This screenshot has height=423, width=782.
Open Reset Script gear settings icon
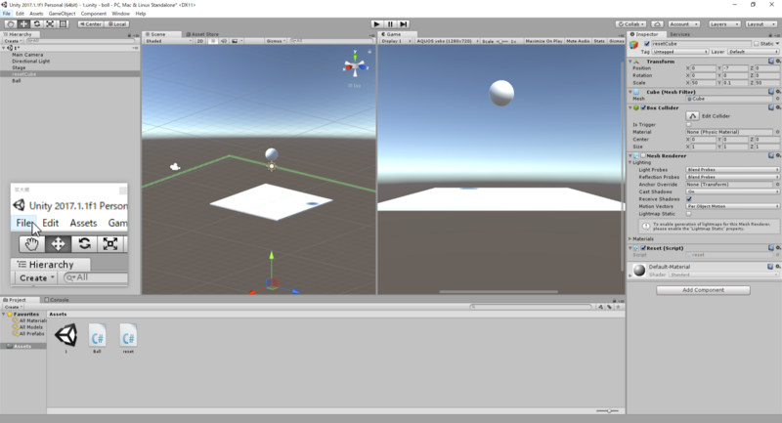tap(778, 247)
